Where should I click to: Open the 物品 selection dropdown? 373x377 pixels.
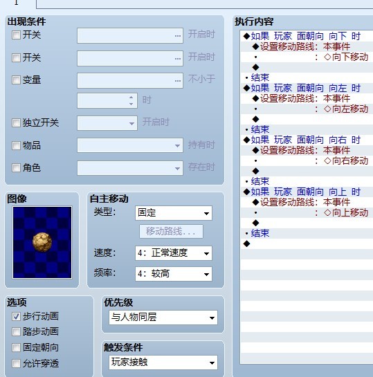click(130, 145)
